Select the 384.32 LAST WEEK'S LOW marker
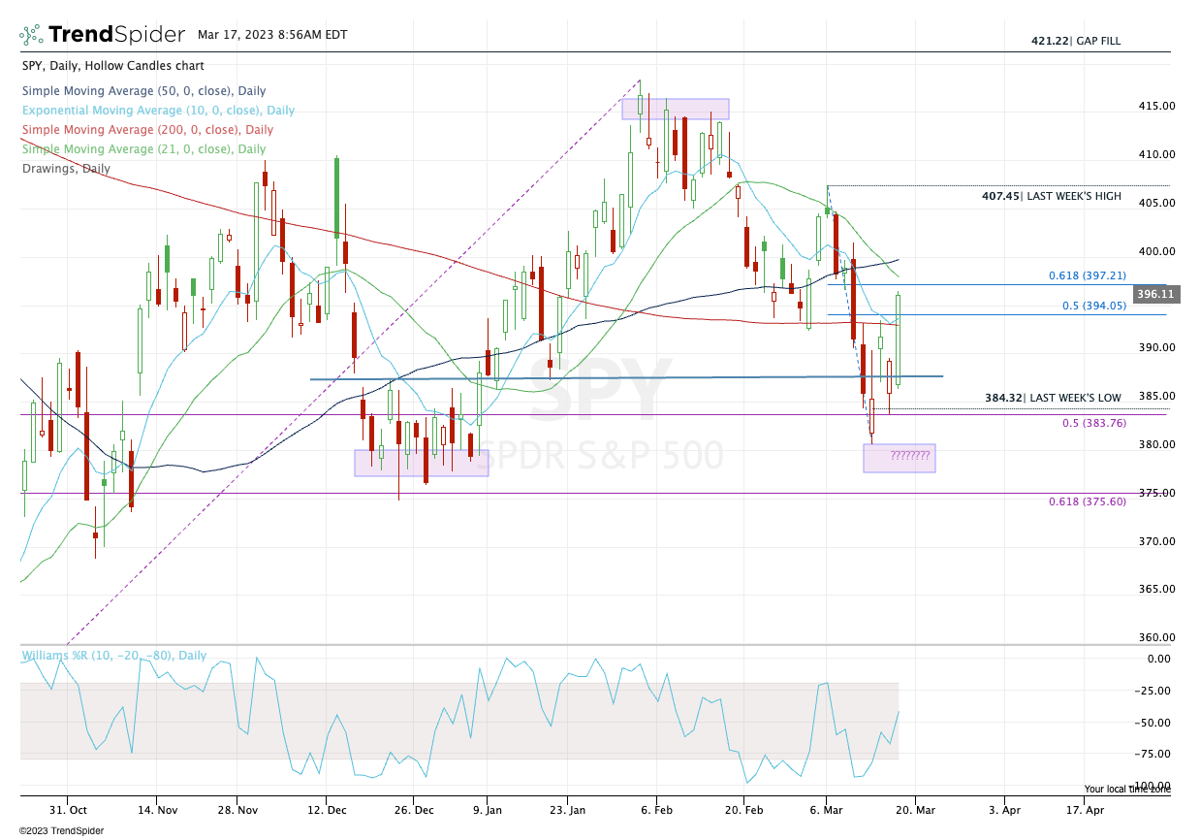This screenshot has width=1200, height=840. click(x=1050, y=397)
